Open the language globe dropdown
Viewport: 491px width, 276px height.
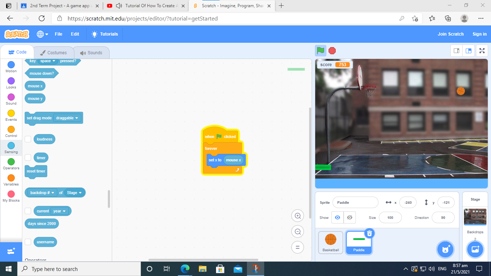click(x=42, y=34)
